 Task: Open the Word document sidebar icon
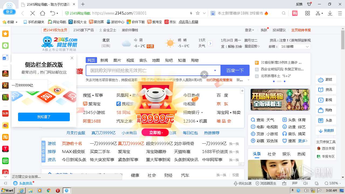click(x=5, y=57)
